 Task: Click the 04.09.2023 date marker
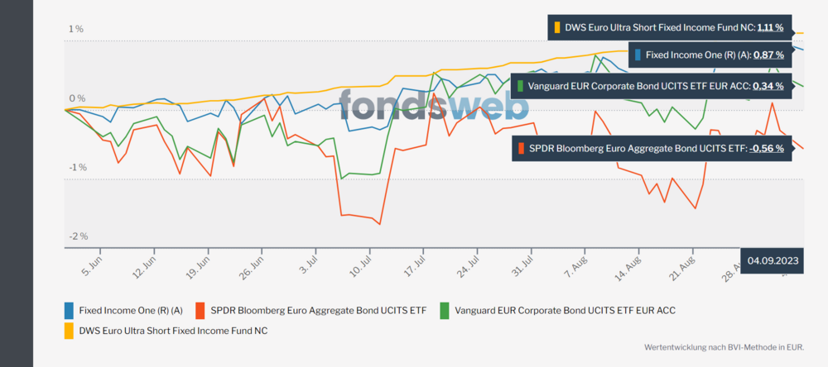773,260
